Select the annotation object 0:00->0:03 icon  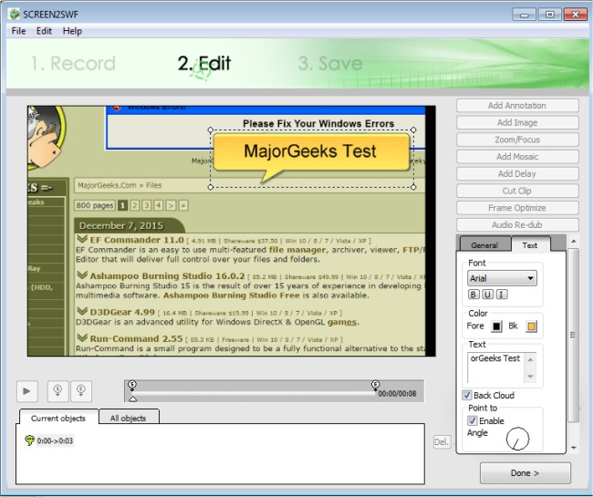[x=29, y=440]
